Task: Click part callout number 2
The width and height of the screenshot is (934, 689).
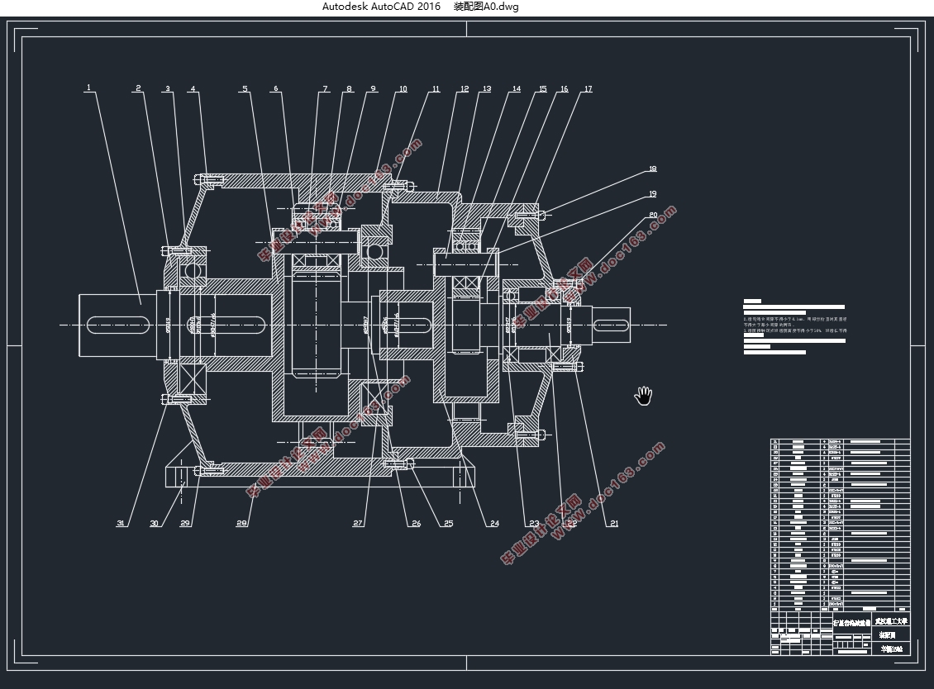Action: tap(138, 88)
